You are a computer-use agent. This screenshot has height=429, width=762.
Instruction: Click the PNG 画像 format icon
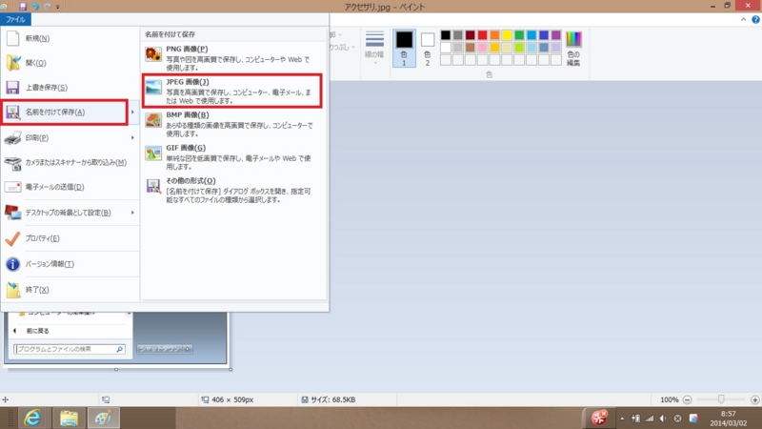click(153, 54)
